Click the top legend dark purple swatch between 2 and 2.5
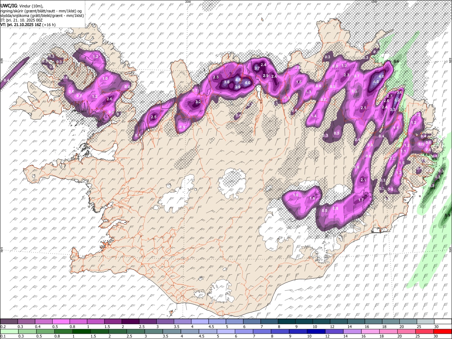Screen dimensions: 452x339 pos(130,322)
